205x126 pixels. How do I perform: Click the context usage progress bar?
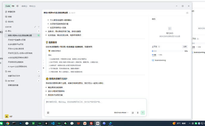[x=167, y=51]
